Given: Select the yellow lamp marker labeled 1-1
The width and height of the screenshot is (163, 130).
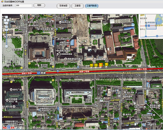Looking at the screenshot, I should pyautogui.click(x=107, y=64).
